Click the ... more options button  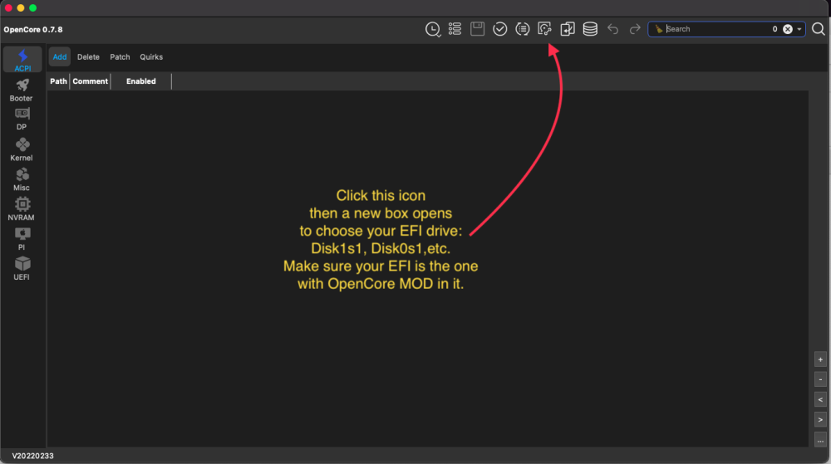pyautogui.click(x=820, y=440)
